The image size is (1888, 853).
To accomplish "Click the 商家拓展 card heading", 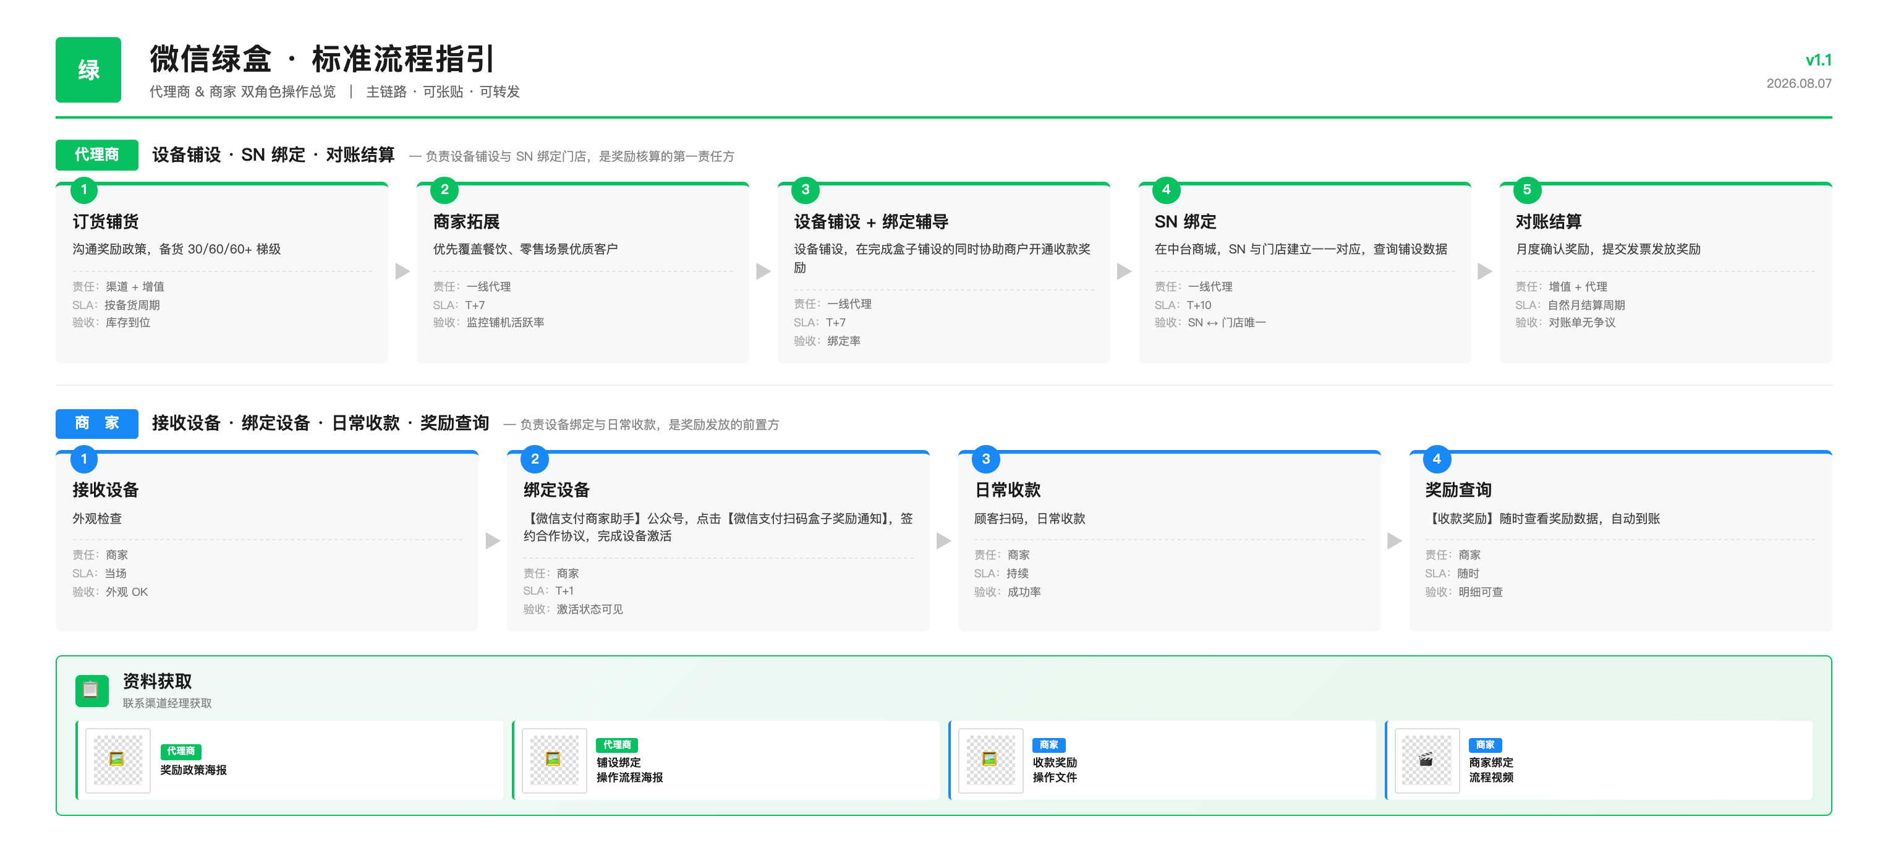I will [466, 221].
